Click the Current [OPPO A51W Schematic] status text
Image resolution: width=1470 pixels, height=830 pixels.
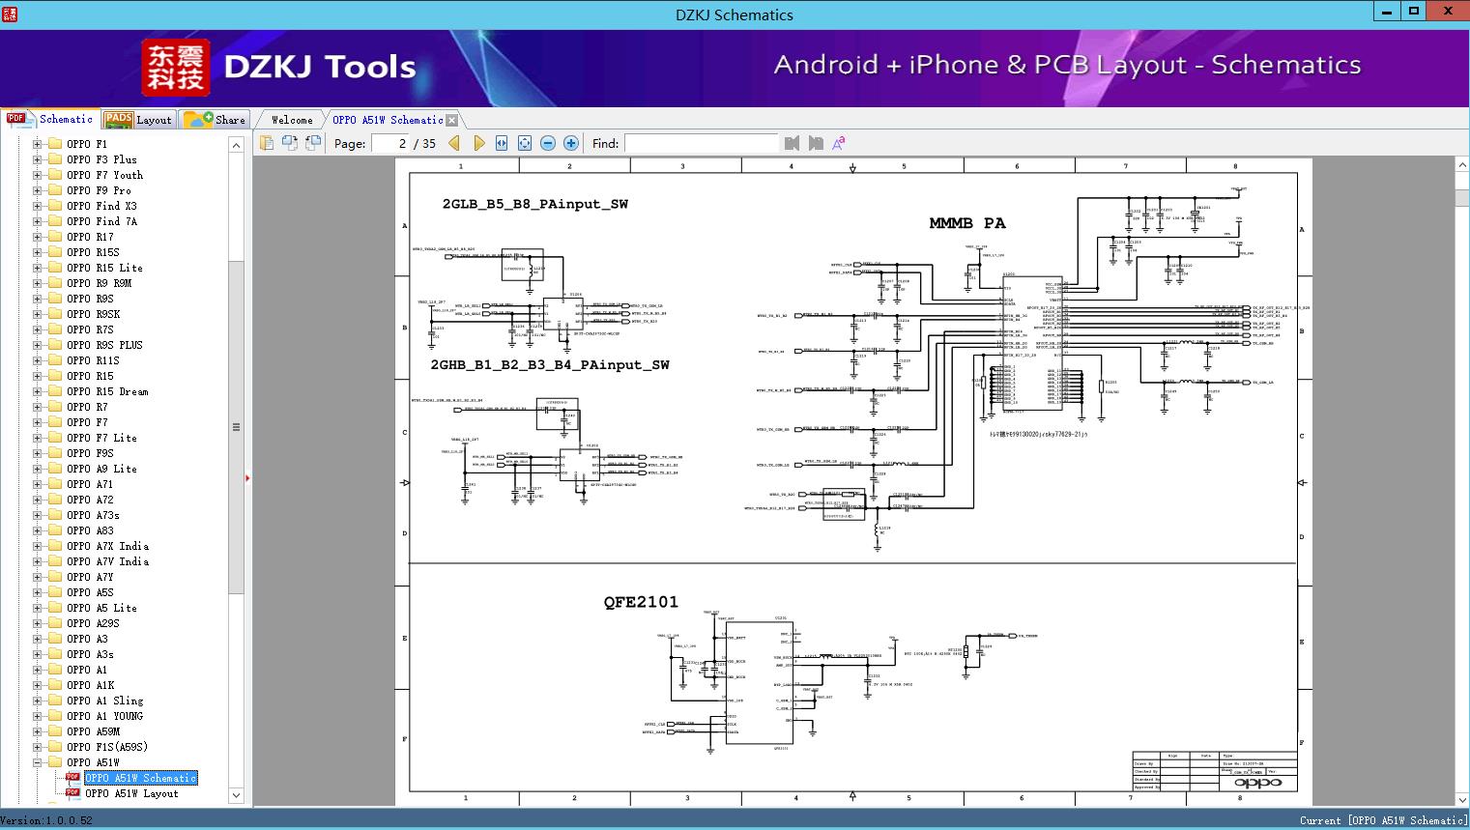point(1383,820)
